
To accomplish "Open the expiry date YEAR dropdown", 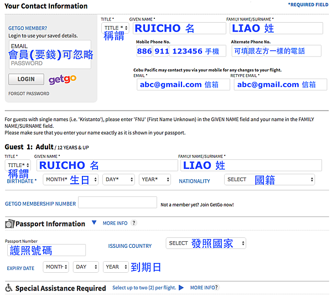I will pyautogui.click(x=116, y=267).
